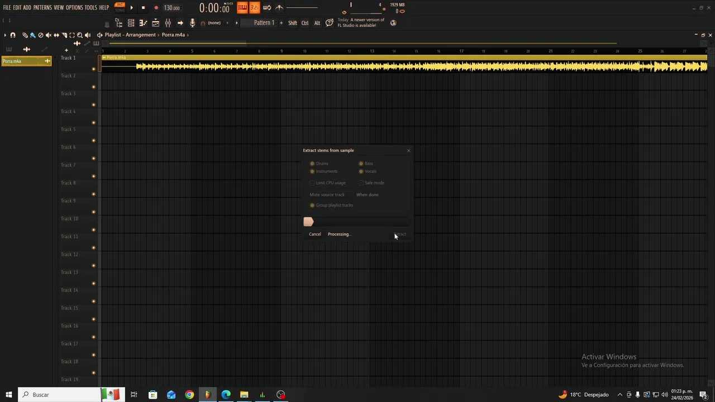This screenshot has width=715, height=402.
Task: Close the Extract stems dialog
Action: coord(408,150)
